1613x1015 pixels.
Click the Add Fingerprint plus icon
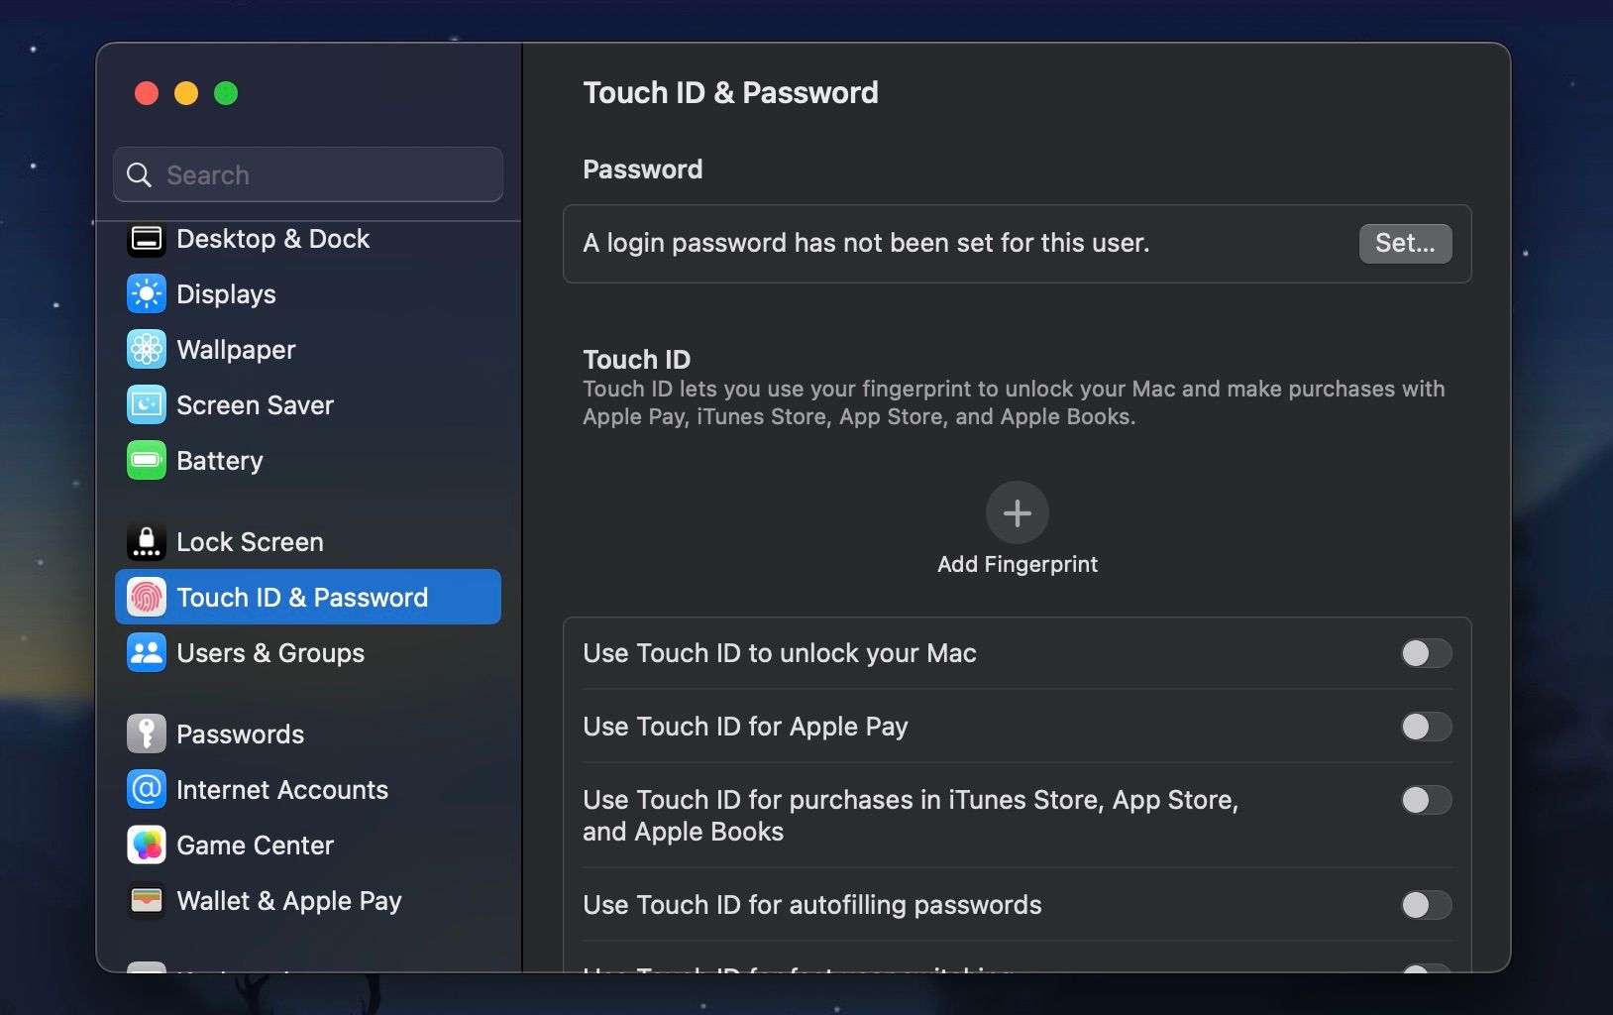(1017, 512)
